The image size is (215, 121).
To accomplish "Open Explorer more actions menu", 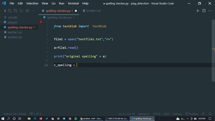I will tap(33, 11).
